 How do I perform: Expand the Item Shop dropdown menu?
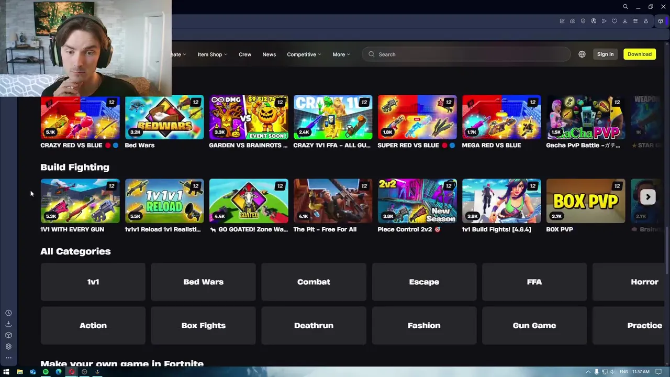pos(212,54)
